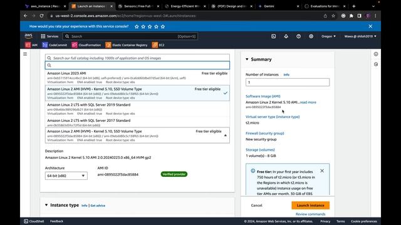Open the Architecture 64-bit (x86) dropdown
This screenshot has height=225, width=401.
[66, 176]
